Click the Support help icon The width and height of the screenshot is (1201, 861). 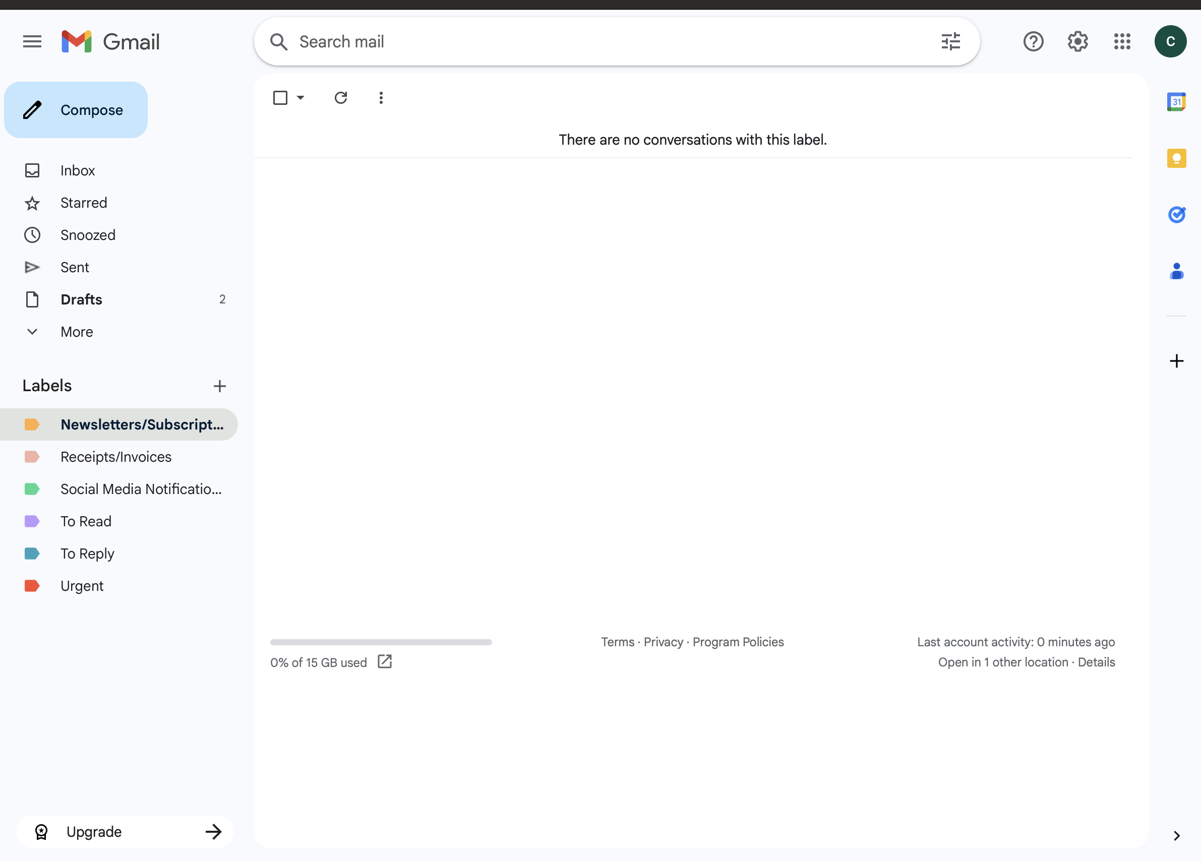[x=1033, y=41]
